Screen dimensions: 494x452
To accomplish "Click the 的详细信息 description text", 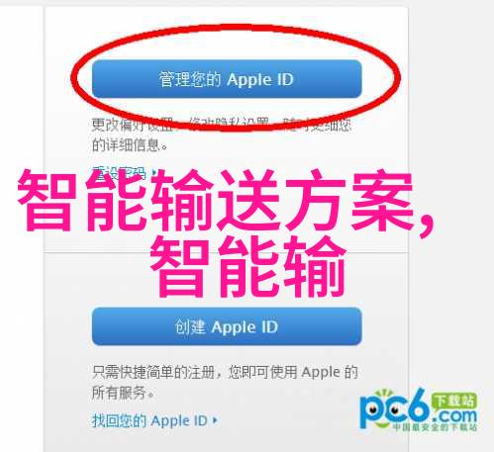I will [130, 145].
